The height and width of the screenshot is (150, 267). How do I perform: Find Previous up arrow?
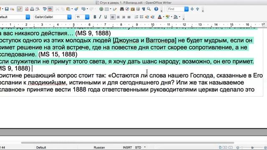tap(197, 9)
